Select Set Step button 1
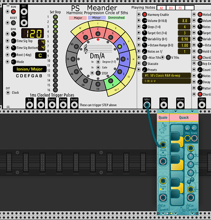The image size is (211, 220). (x=56, y=17)
